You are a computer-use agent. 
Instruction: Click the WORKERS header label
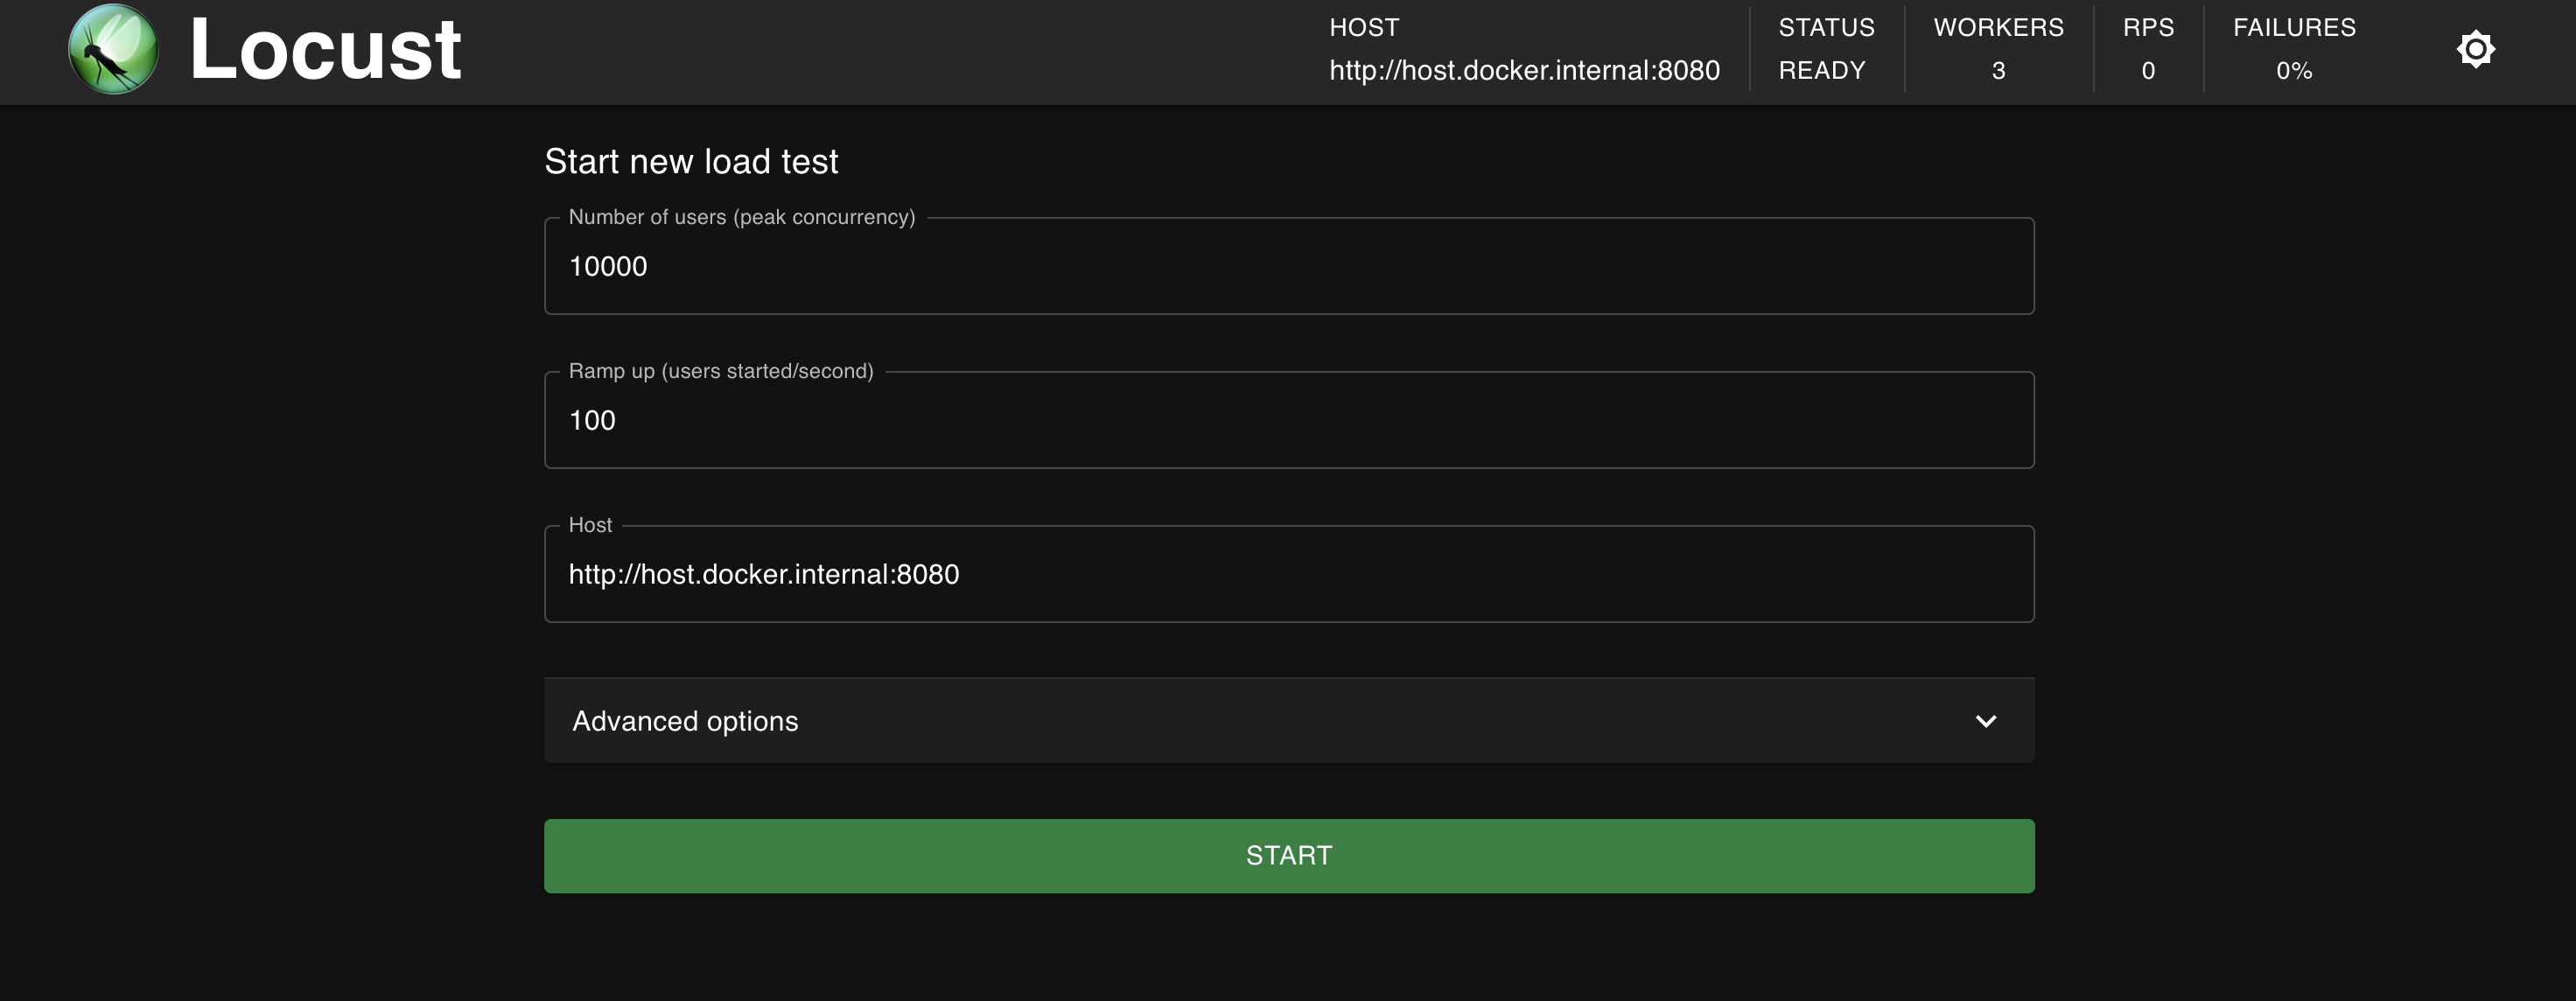pos(1997,28)
